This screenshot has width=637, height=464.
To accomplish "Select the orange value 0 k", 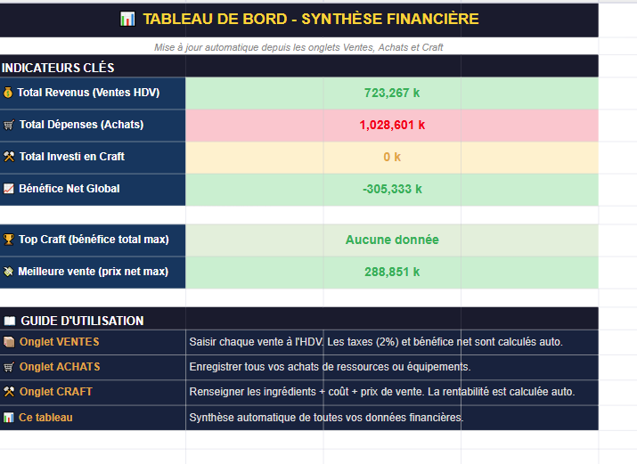I will pos(392,157).
